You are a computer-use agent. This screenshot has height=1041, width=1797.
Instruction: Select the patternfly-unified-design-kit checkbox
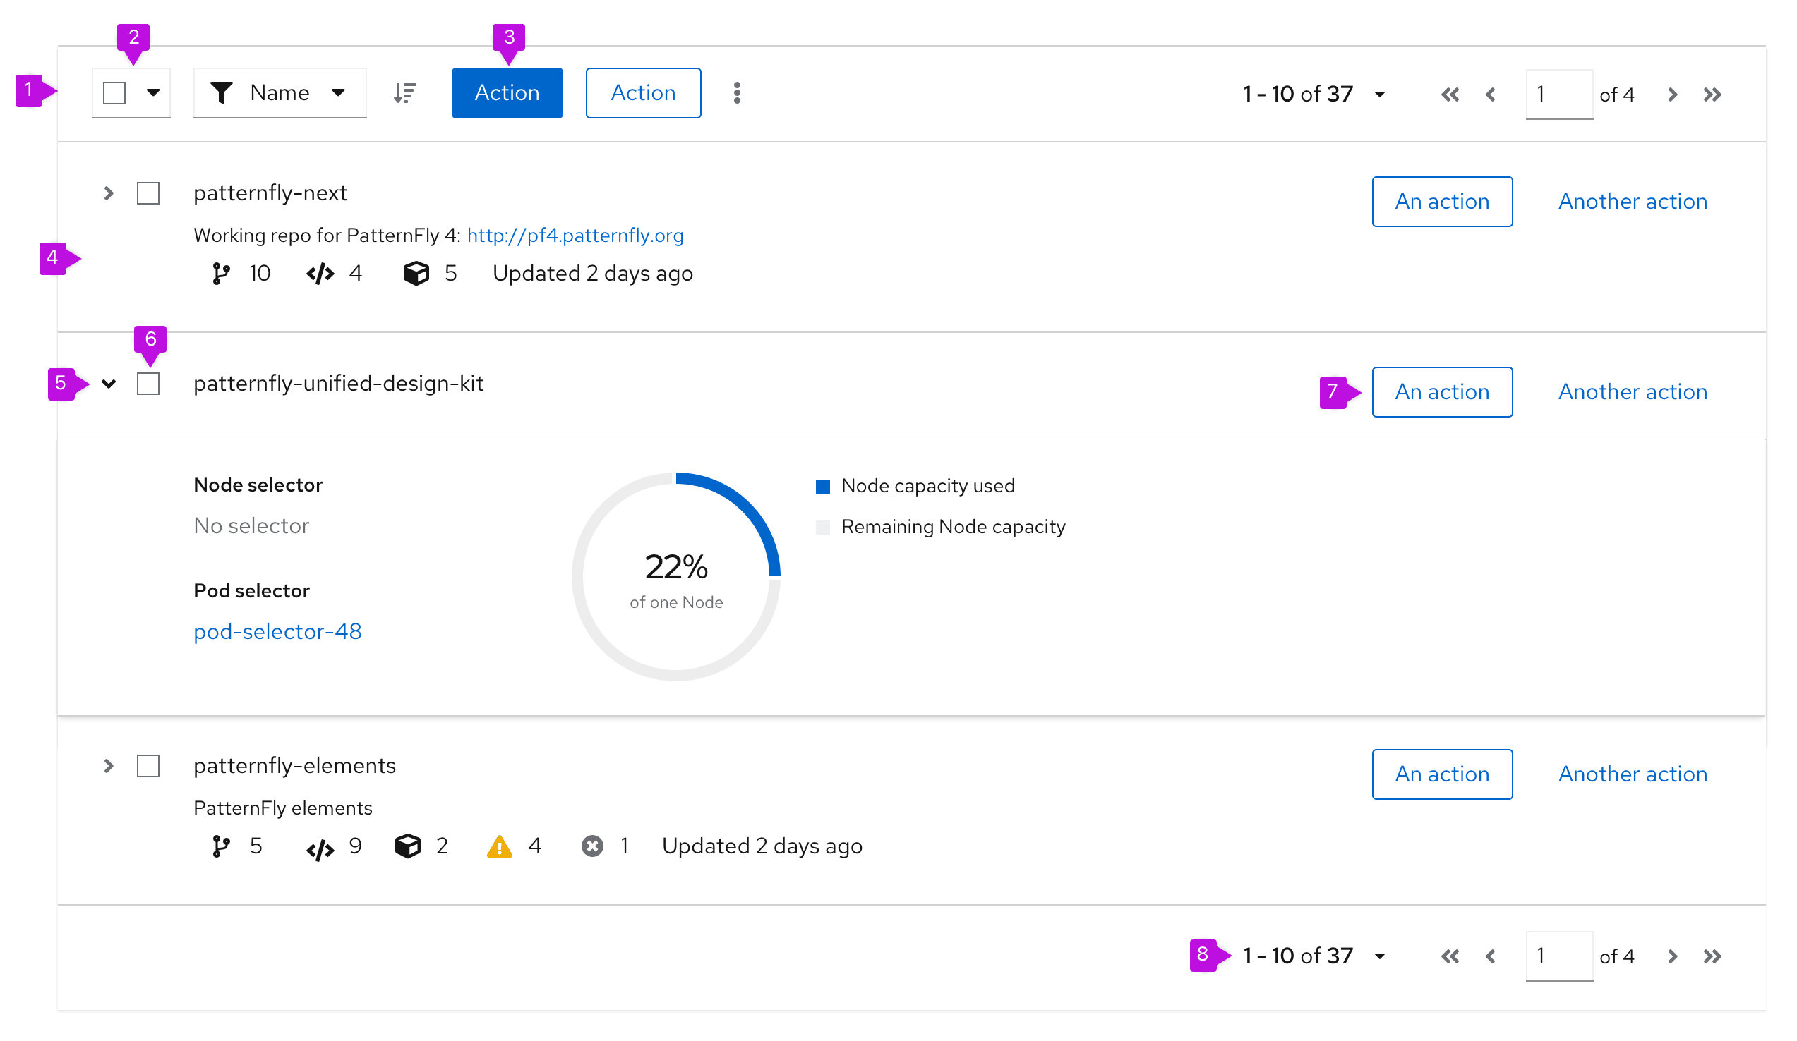click(148, 384)
